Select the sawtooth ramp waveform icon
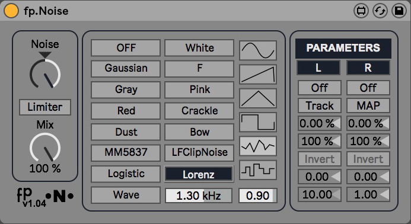 point(258,75)
